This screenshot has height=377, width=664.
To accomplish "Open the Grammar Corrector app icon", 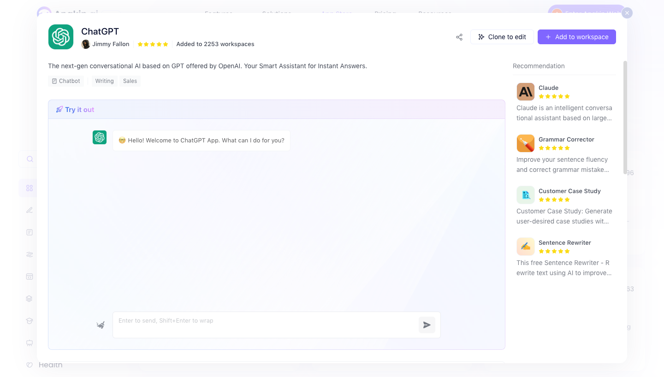I will coord(526,143).
